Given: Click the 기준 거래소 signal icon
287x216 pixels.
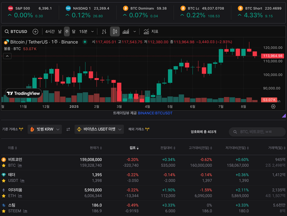Looking at the screenshot, I should coord(21,130).
